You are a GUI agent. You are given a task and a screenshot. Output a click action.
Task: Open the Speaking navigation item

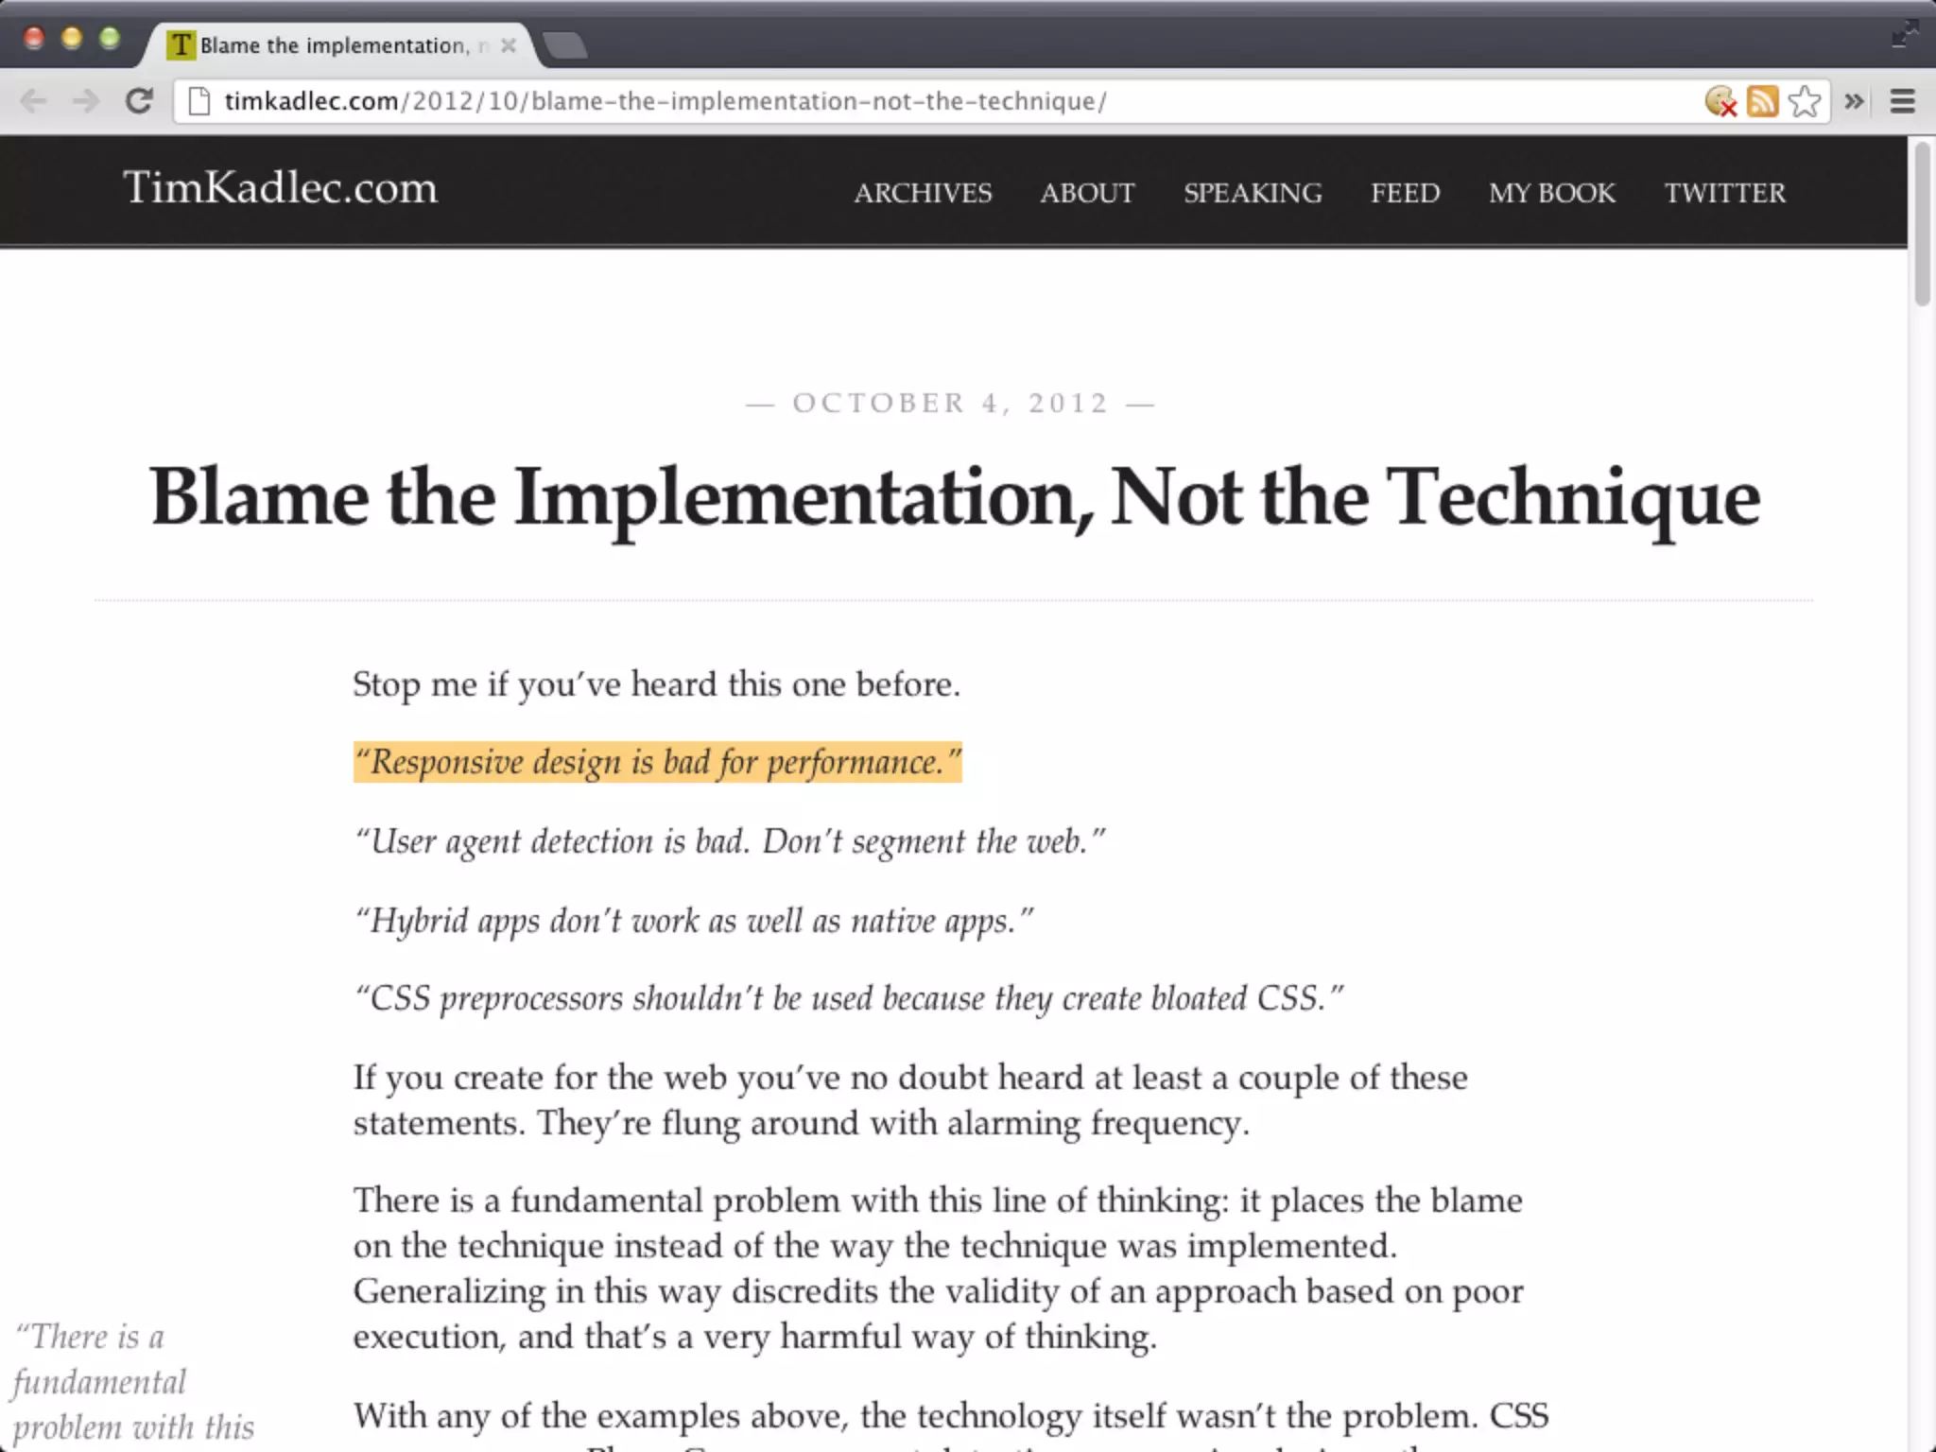[1253, 193]
